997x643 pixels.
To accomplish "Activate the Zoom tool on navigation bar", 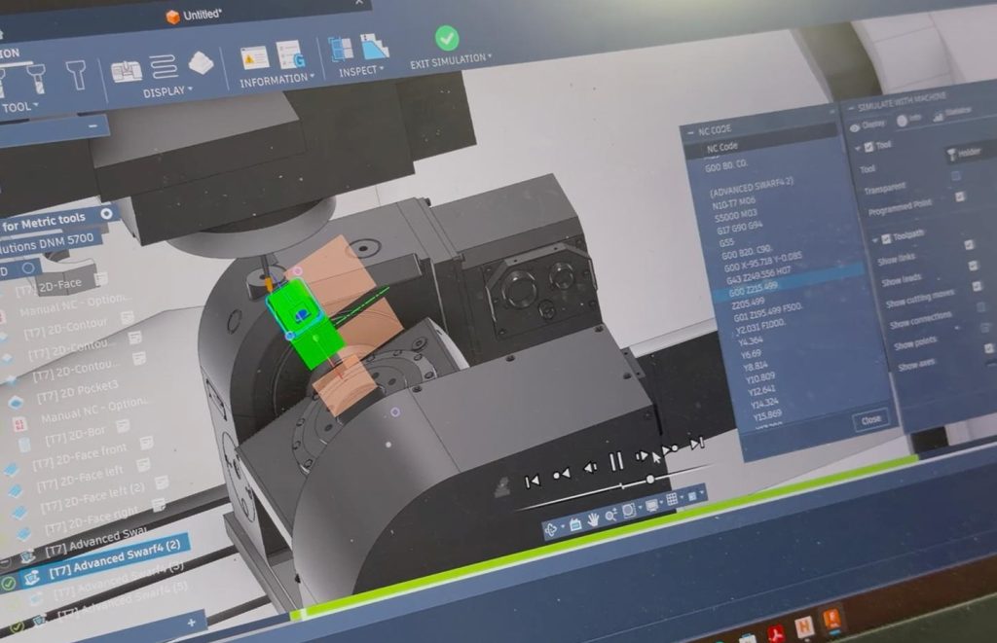I will [610, 515].
